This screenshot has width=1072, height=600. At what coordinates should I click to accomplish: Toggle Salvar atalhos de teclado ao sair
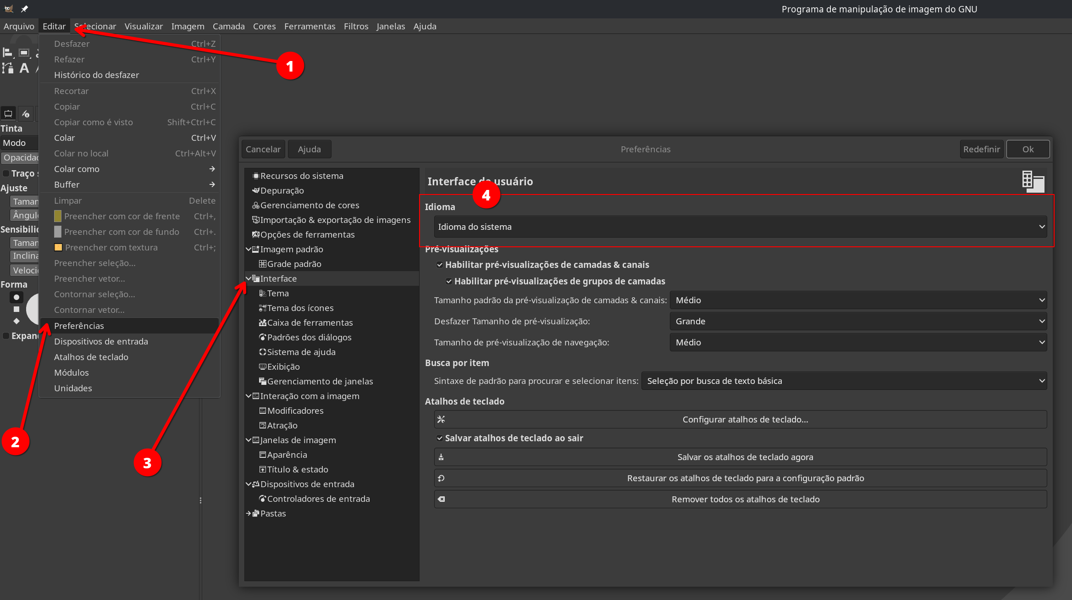440,438
